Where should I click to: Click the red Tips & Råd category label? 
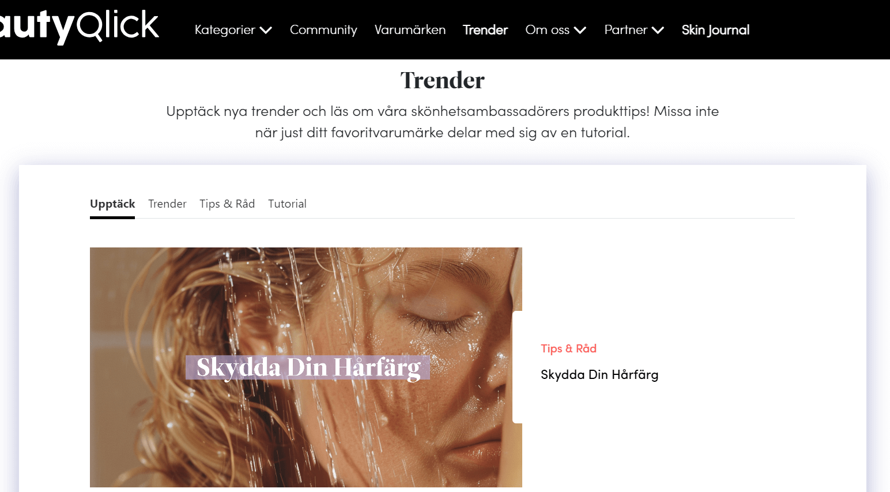(568, 348)
